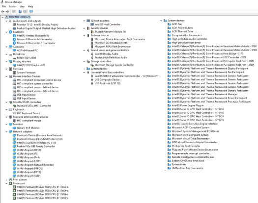Click the USB Root Hub (USB 3.0) icon
258x203 pixels.
[x=92, y=83]
